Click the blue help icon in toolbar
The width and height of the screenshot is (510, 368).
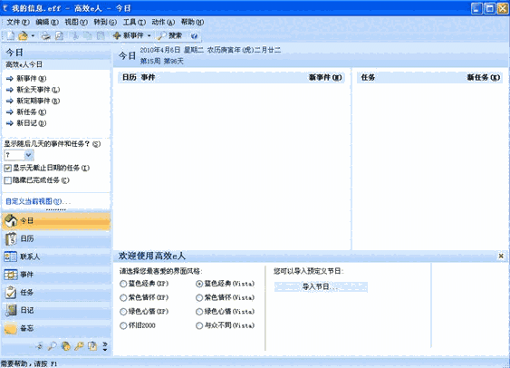(194, 36)
